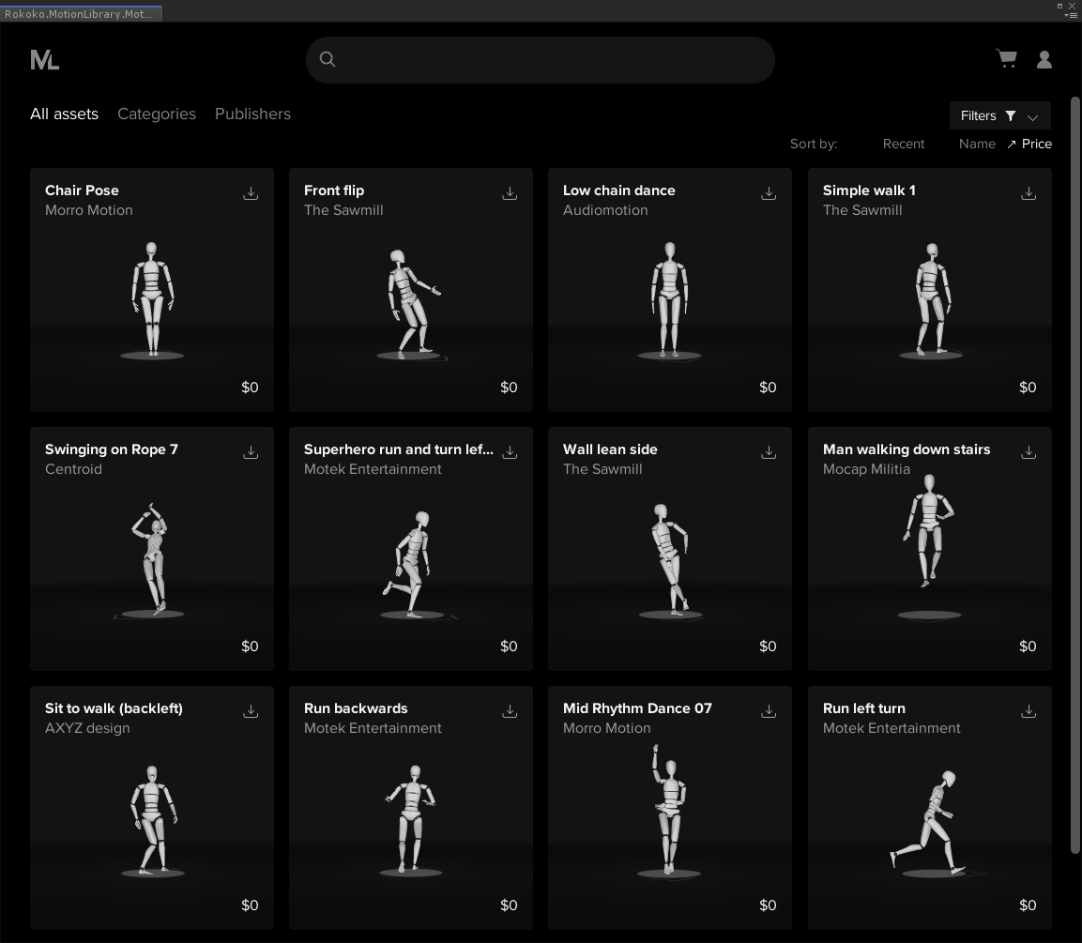
Task: Download the "Chair Pose" asset
Action: pos(251,193)
